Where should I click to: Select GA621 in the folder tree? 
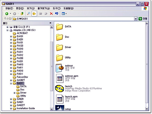pos(18,102)
